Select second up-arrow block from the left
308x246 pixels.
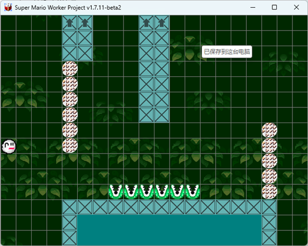tap(85, 23)
